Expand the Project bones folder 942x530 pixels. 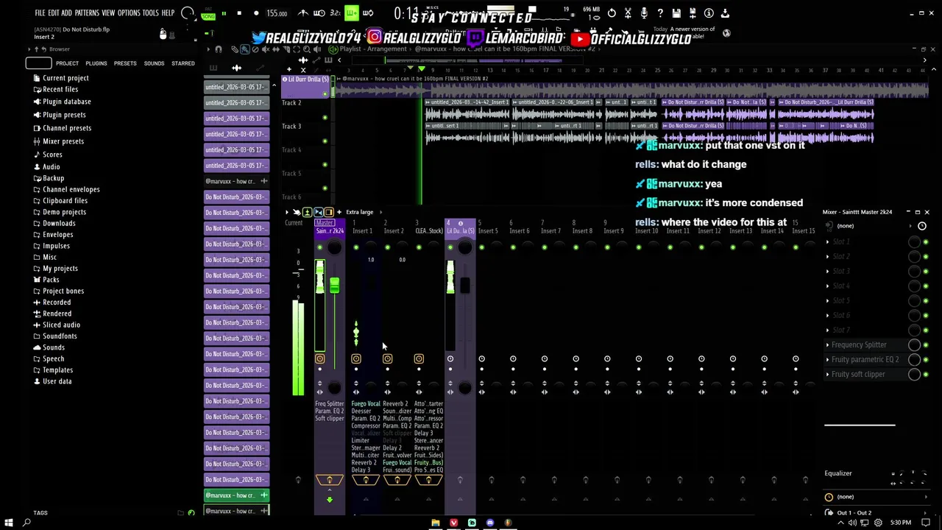[x=63, y=291]
